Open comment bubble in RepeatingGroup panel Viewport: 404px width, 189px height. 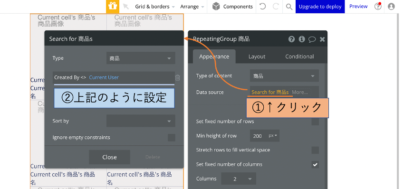pos(312,39)
